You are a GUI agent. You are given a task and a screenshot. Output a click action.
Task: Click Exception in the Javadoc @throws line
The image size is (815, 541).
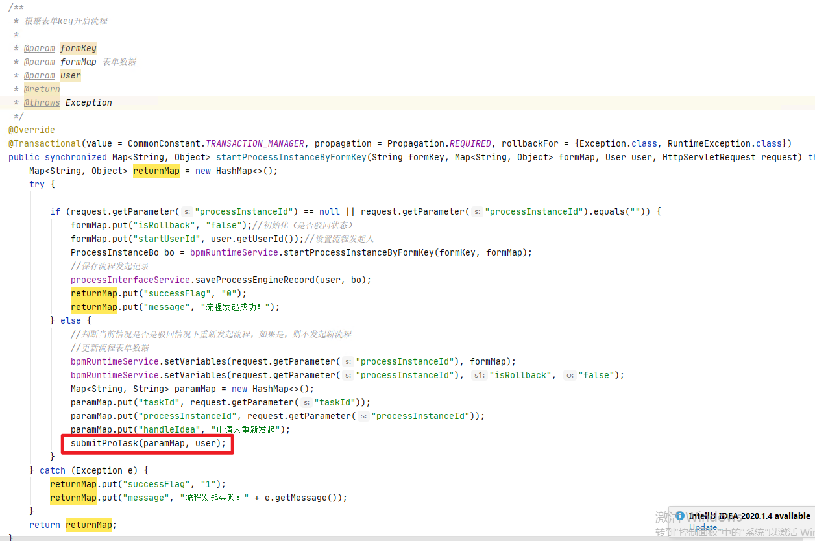click(89, 102)
